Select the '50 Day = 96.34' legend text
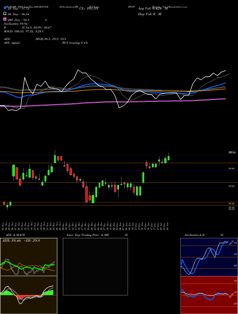The height and width of the screenshot is (314, 238). (18, 14)
